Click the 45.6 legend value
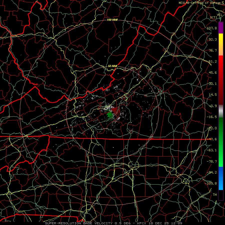225x225 pixels. click(x=213, y=72)
